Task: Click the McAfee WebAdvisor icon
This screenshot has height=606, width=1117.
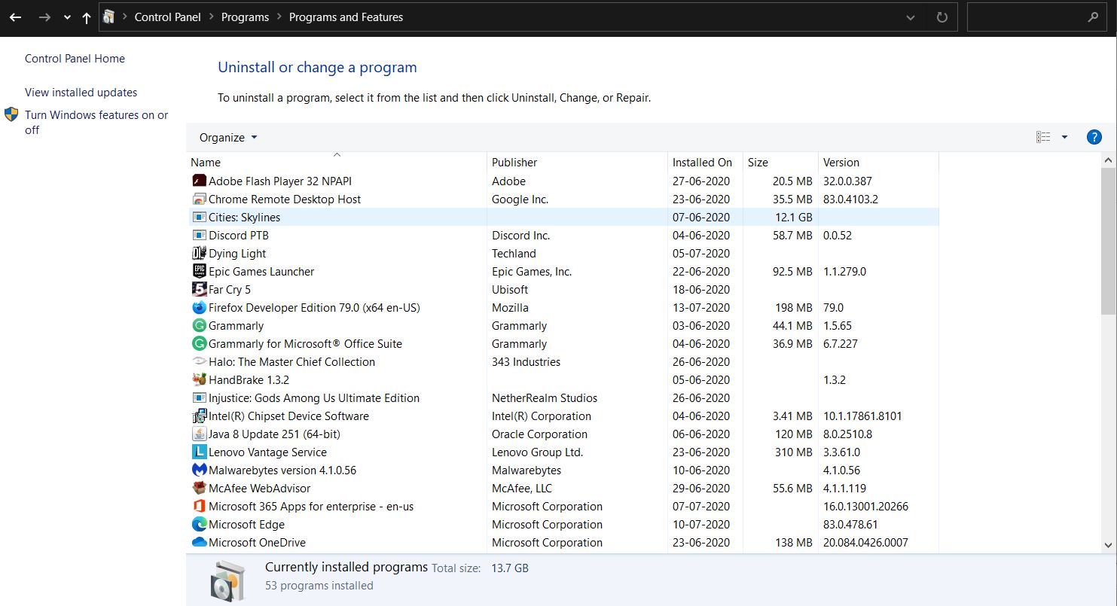Action: (199, 488)
